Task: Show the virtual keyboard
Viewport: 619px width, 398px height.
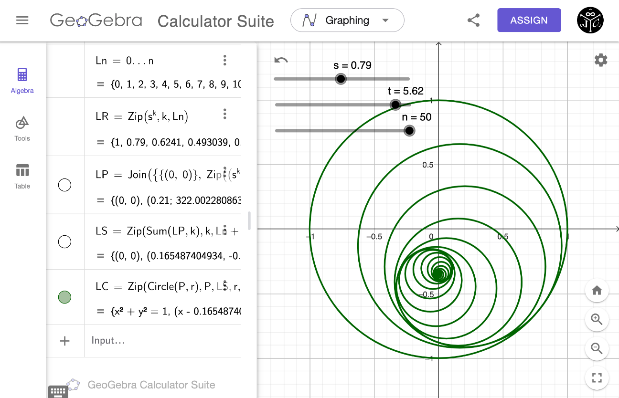Action: pos(58,391)
